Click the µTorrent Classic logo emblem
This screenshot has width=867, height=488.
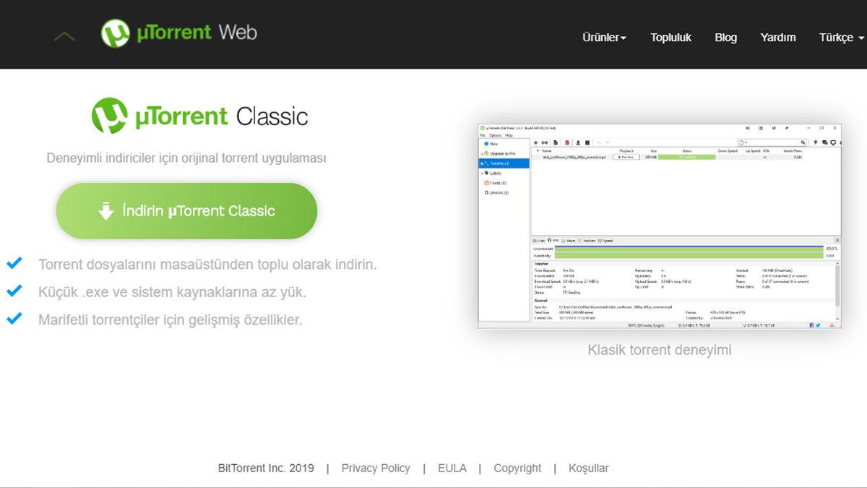point(110,116)
